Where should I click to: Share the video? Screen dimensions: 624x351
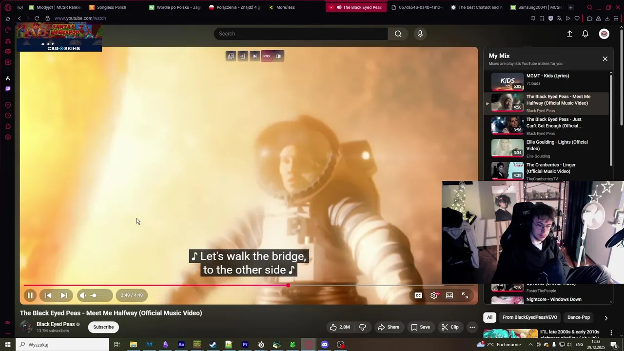(x=389, y=327)
